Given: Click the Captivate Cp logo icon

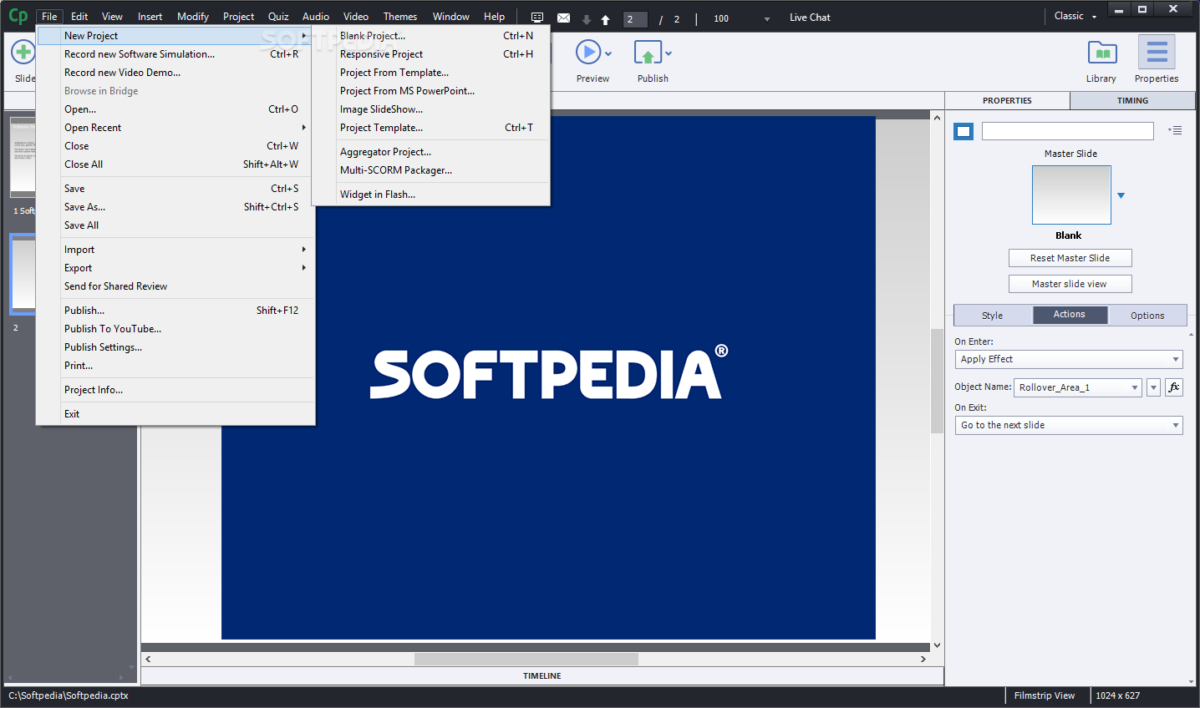Looking at the screenshot, I should 18,16.
